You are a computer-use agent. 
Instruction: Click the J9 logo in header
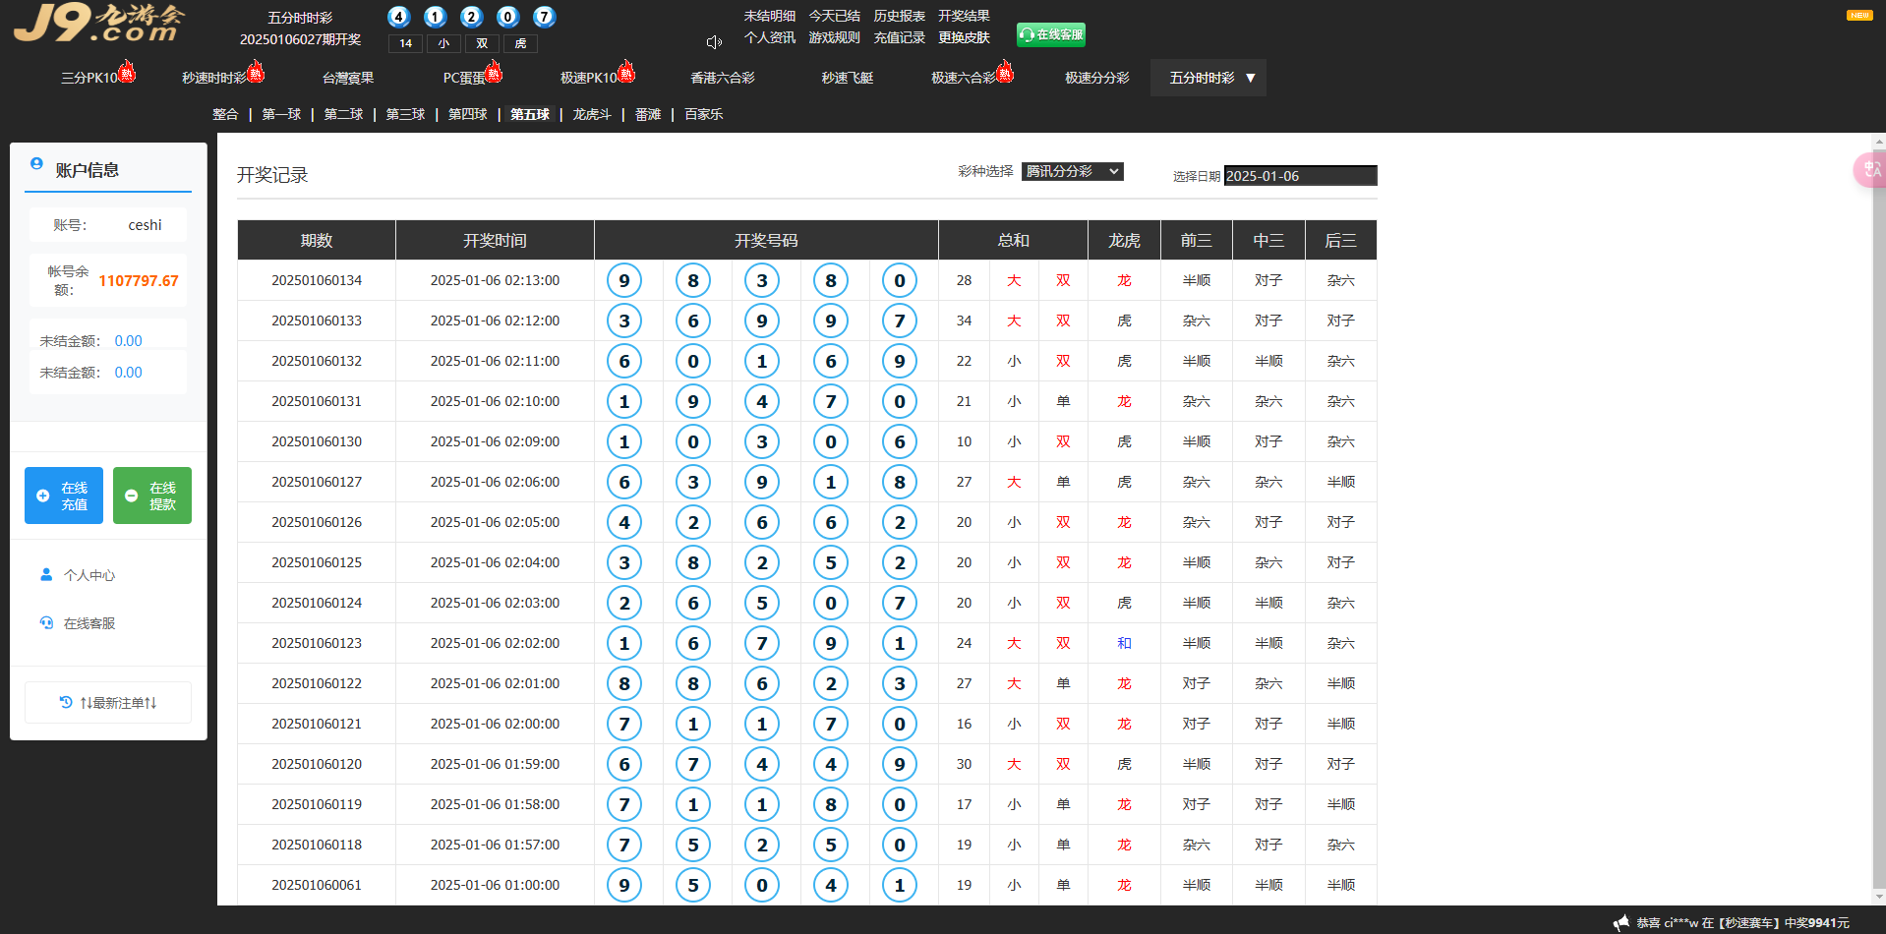pyautogui.click(x=98, y=24)
